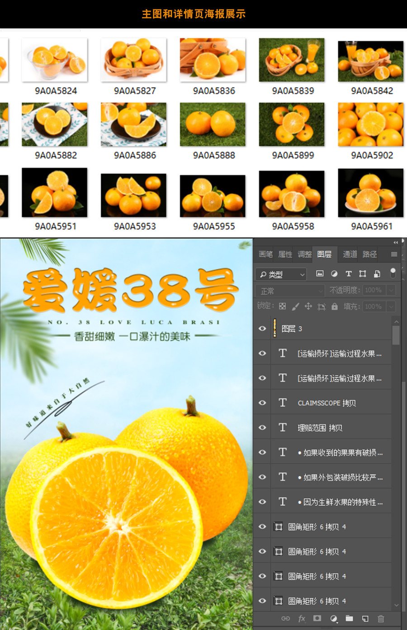Screen dimensions: 407x630
Task: Click the layers panel scrollbar thumb
Action: click(396, 335)
